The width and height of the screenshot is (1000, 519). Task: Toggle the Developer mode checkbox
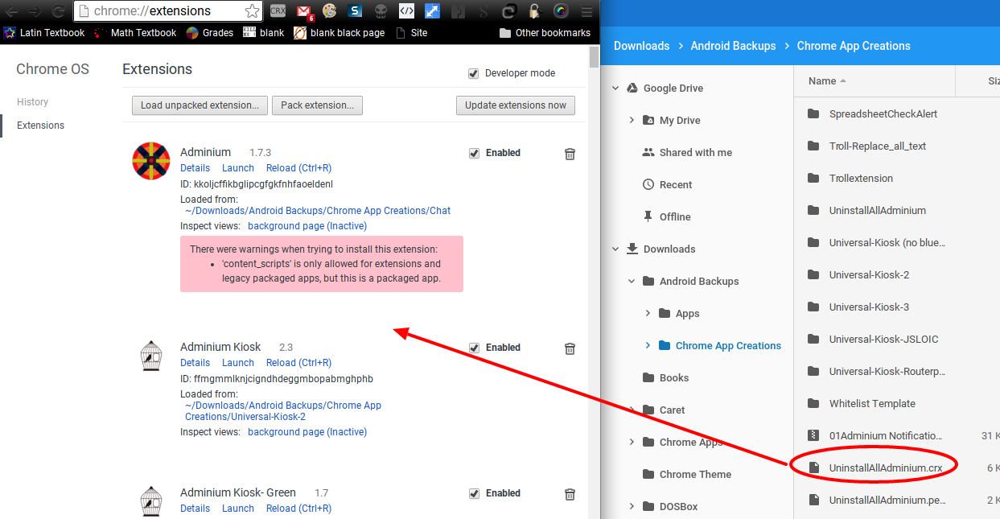pos(474,73)
